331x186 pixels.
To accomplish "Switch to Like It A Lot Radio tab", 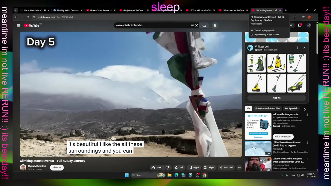I will pyautogui.click(x=33, y=10).
